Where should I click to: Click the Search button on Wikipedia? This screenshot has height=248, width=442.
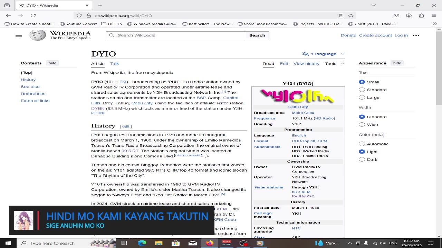[257, 35]
